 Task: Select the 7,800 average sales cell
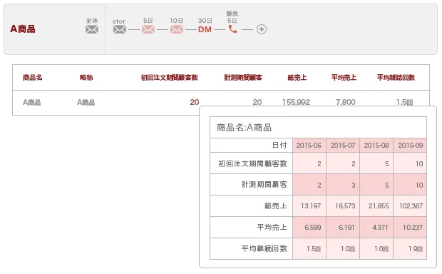point(346,102)
